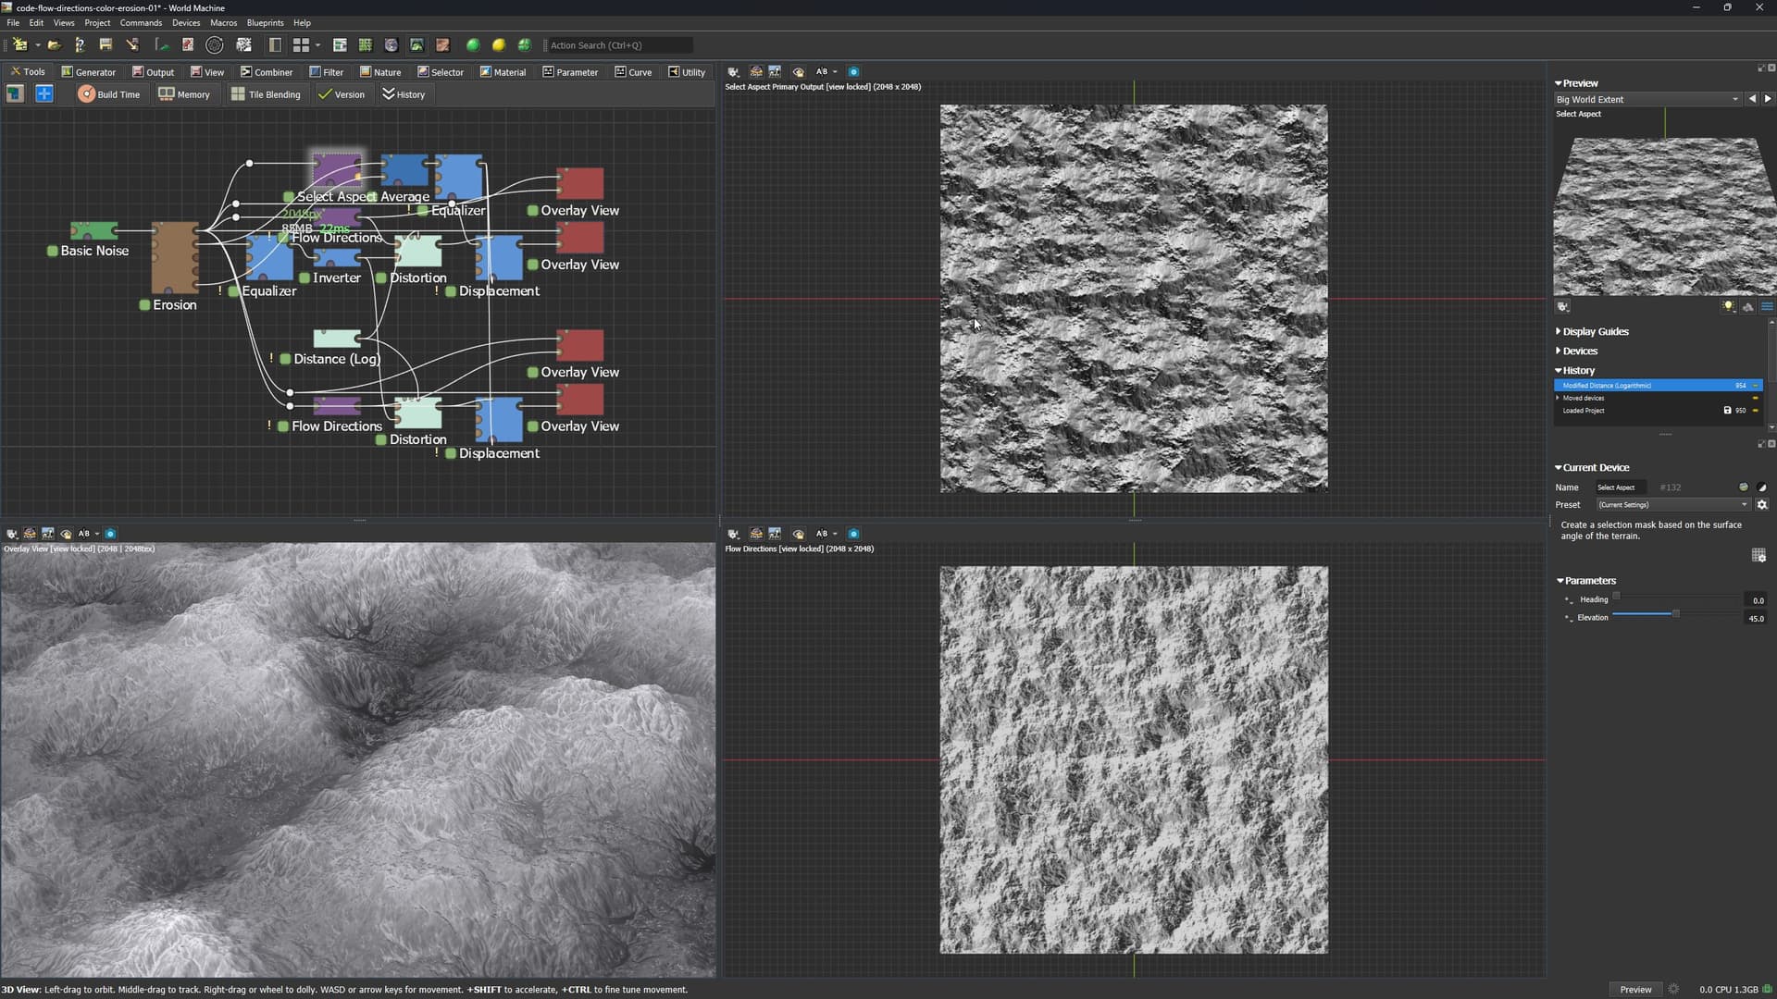Viewport: 1777px width, 999px height.
Task: Toggle the Erosion device status square
Action: coord(144,305)
